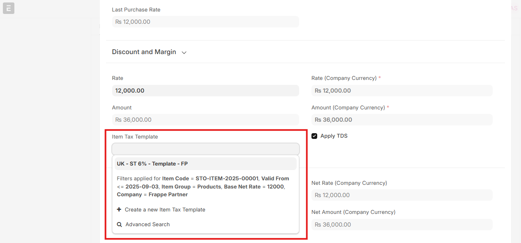521x243 pixels.
Task: Click the magnifier icon beside Advanced Search
Action: pyautogui.click(x=120, y=225)
